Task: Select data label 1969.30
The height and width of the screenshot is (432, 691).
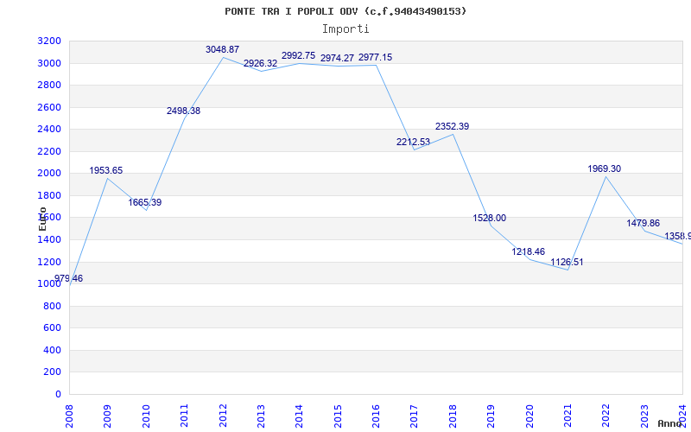Action: click(x=604, y=168)
